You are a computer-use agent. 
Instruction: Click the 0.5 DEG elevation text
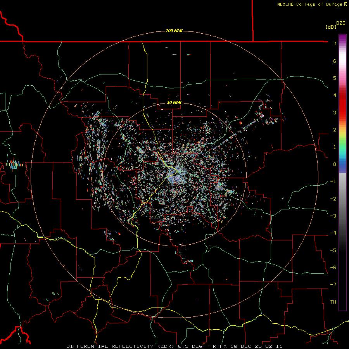(190, 346)
